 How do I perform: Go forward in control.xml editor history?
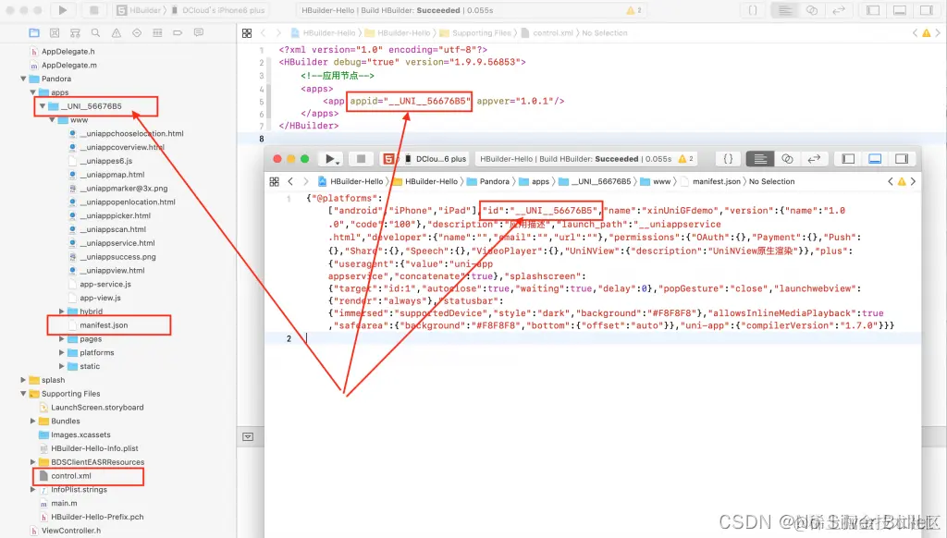point(278,33)
